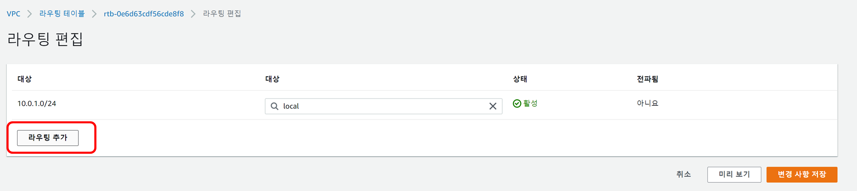Click the 대상 header above the local field

tap(272, 79)
